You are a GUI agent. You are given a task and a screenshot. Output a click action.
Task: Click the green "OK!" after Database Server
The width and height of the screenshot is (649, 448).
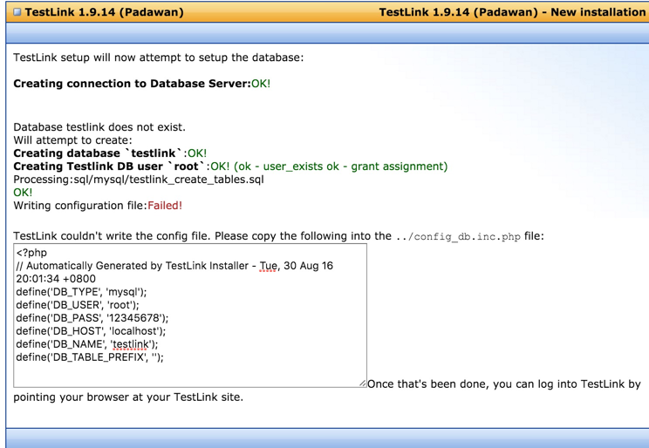click(261, 84)
